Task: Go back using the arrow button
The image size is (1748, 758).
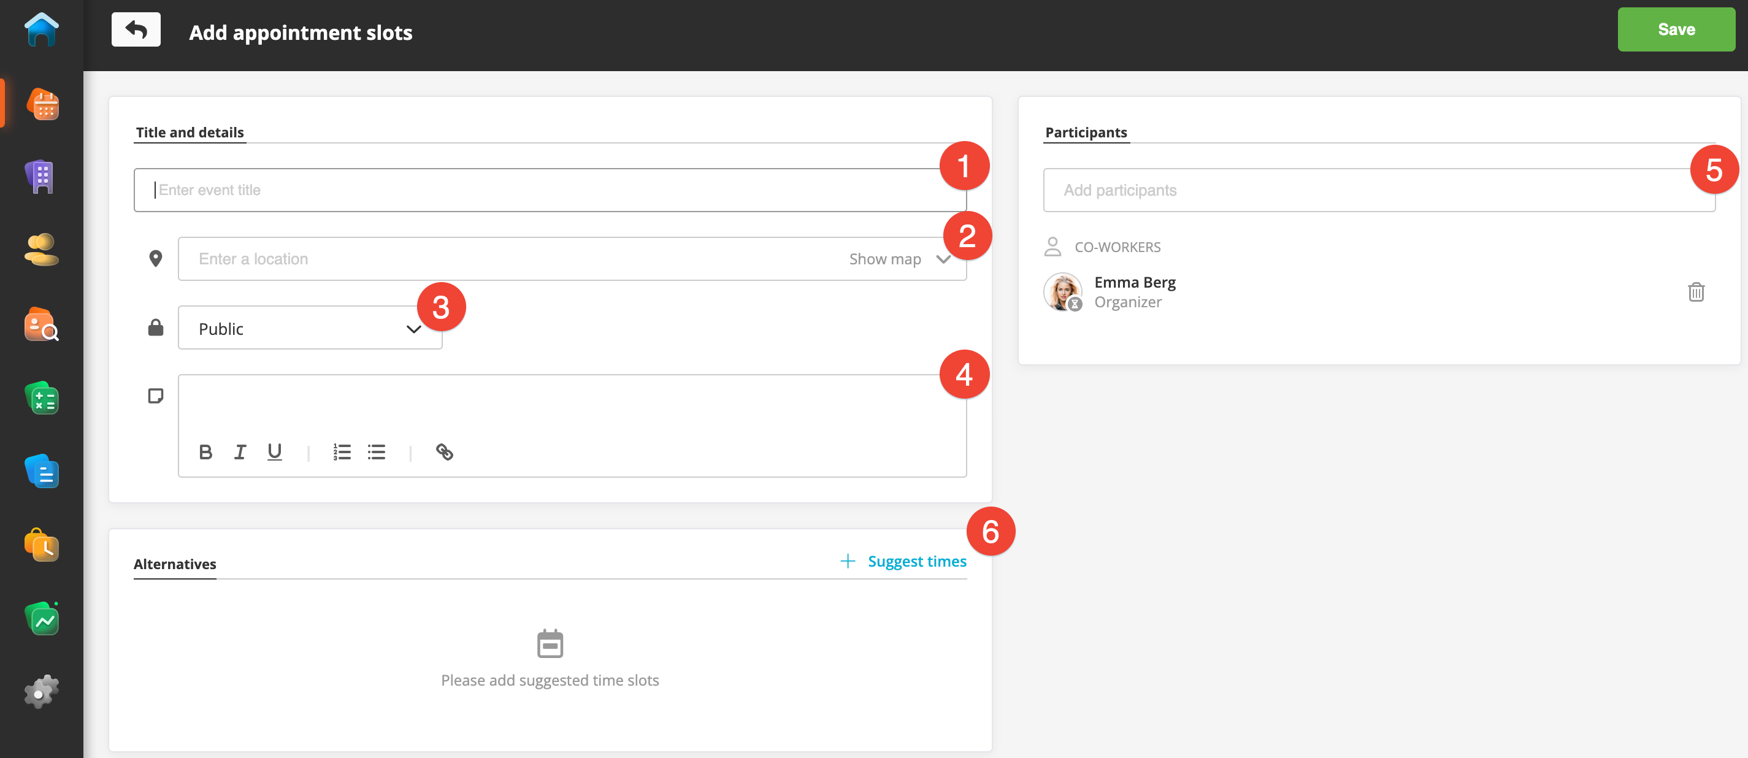Action: pos(136,30)
